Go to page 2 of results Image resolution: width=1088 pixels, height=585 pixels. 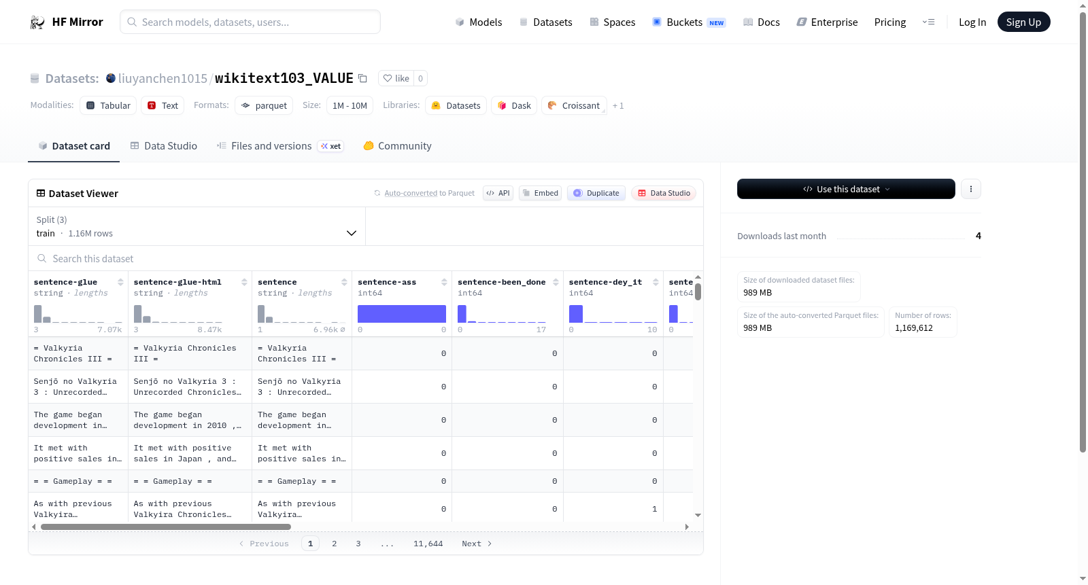(x=335, y=544)
